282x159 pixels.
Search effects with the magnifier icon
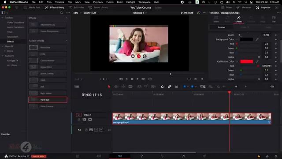[62, 13]
